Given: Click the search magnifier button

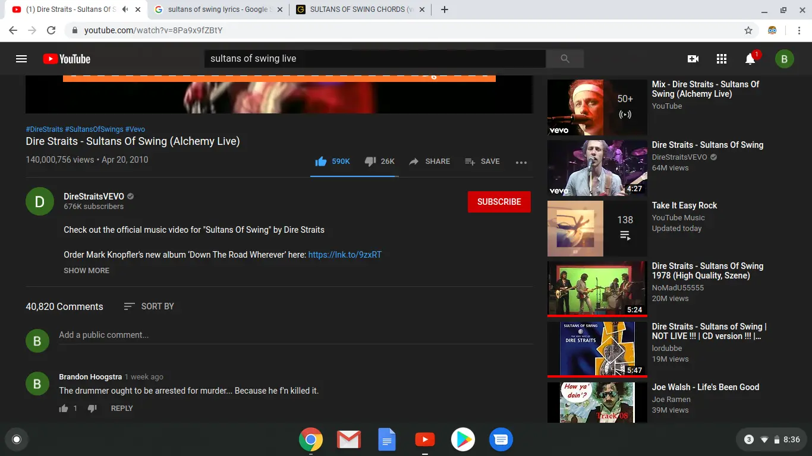Looking at the screenshot, I should coord(565,59).
